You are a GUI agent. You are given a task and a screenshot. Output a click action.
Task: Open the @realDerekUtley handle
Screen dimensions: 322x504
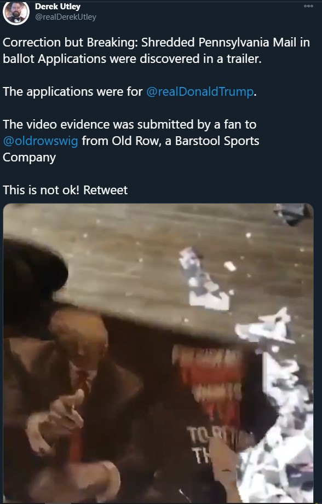click(x=65, y=17)
